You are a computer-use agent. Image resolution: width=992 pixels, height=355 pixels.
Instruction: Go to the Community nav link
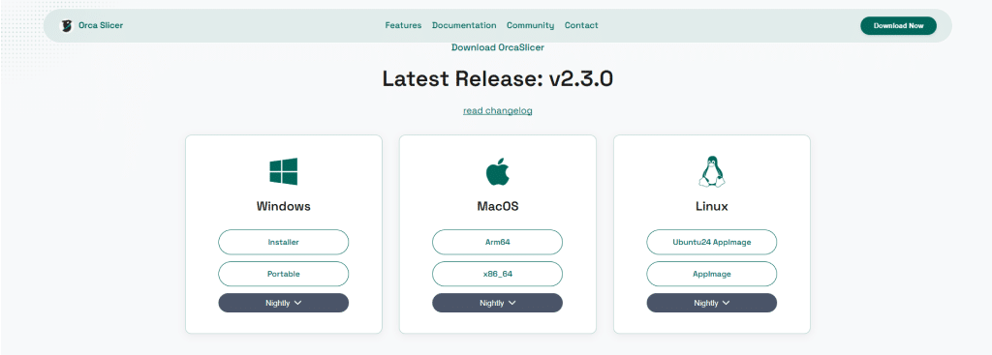pos(530,26)
